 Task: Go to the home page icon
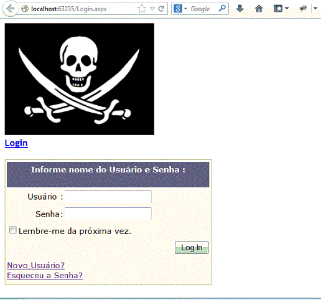(x=259, y=9)
